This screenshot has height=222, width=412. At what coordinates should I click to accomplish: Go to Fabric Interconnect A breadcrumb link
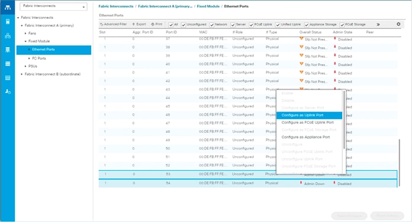click(x=165, y=6)
